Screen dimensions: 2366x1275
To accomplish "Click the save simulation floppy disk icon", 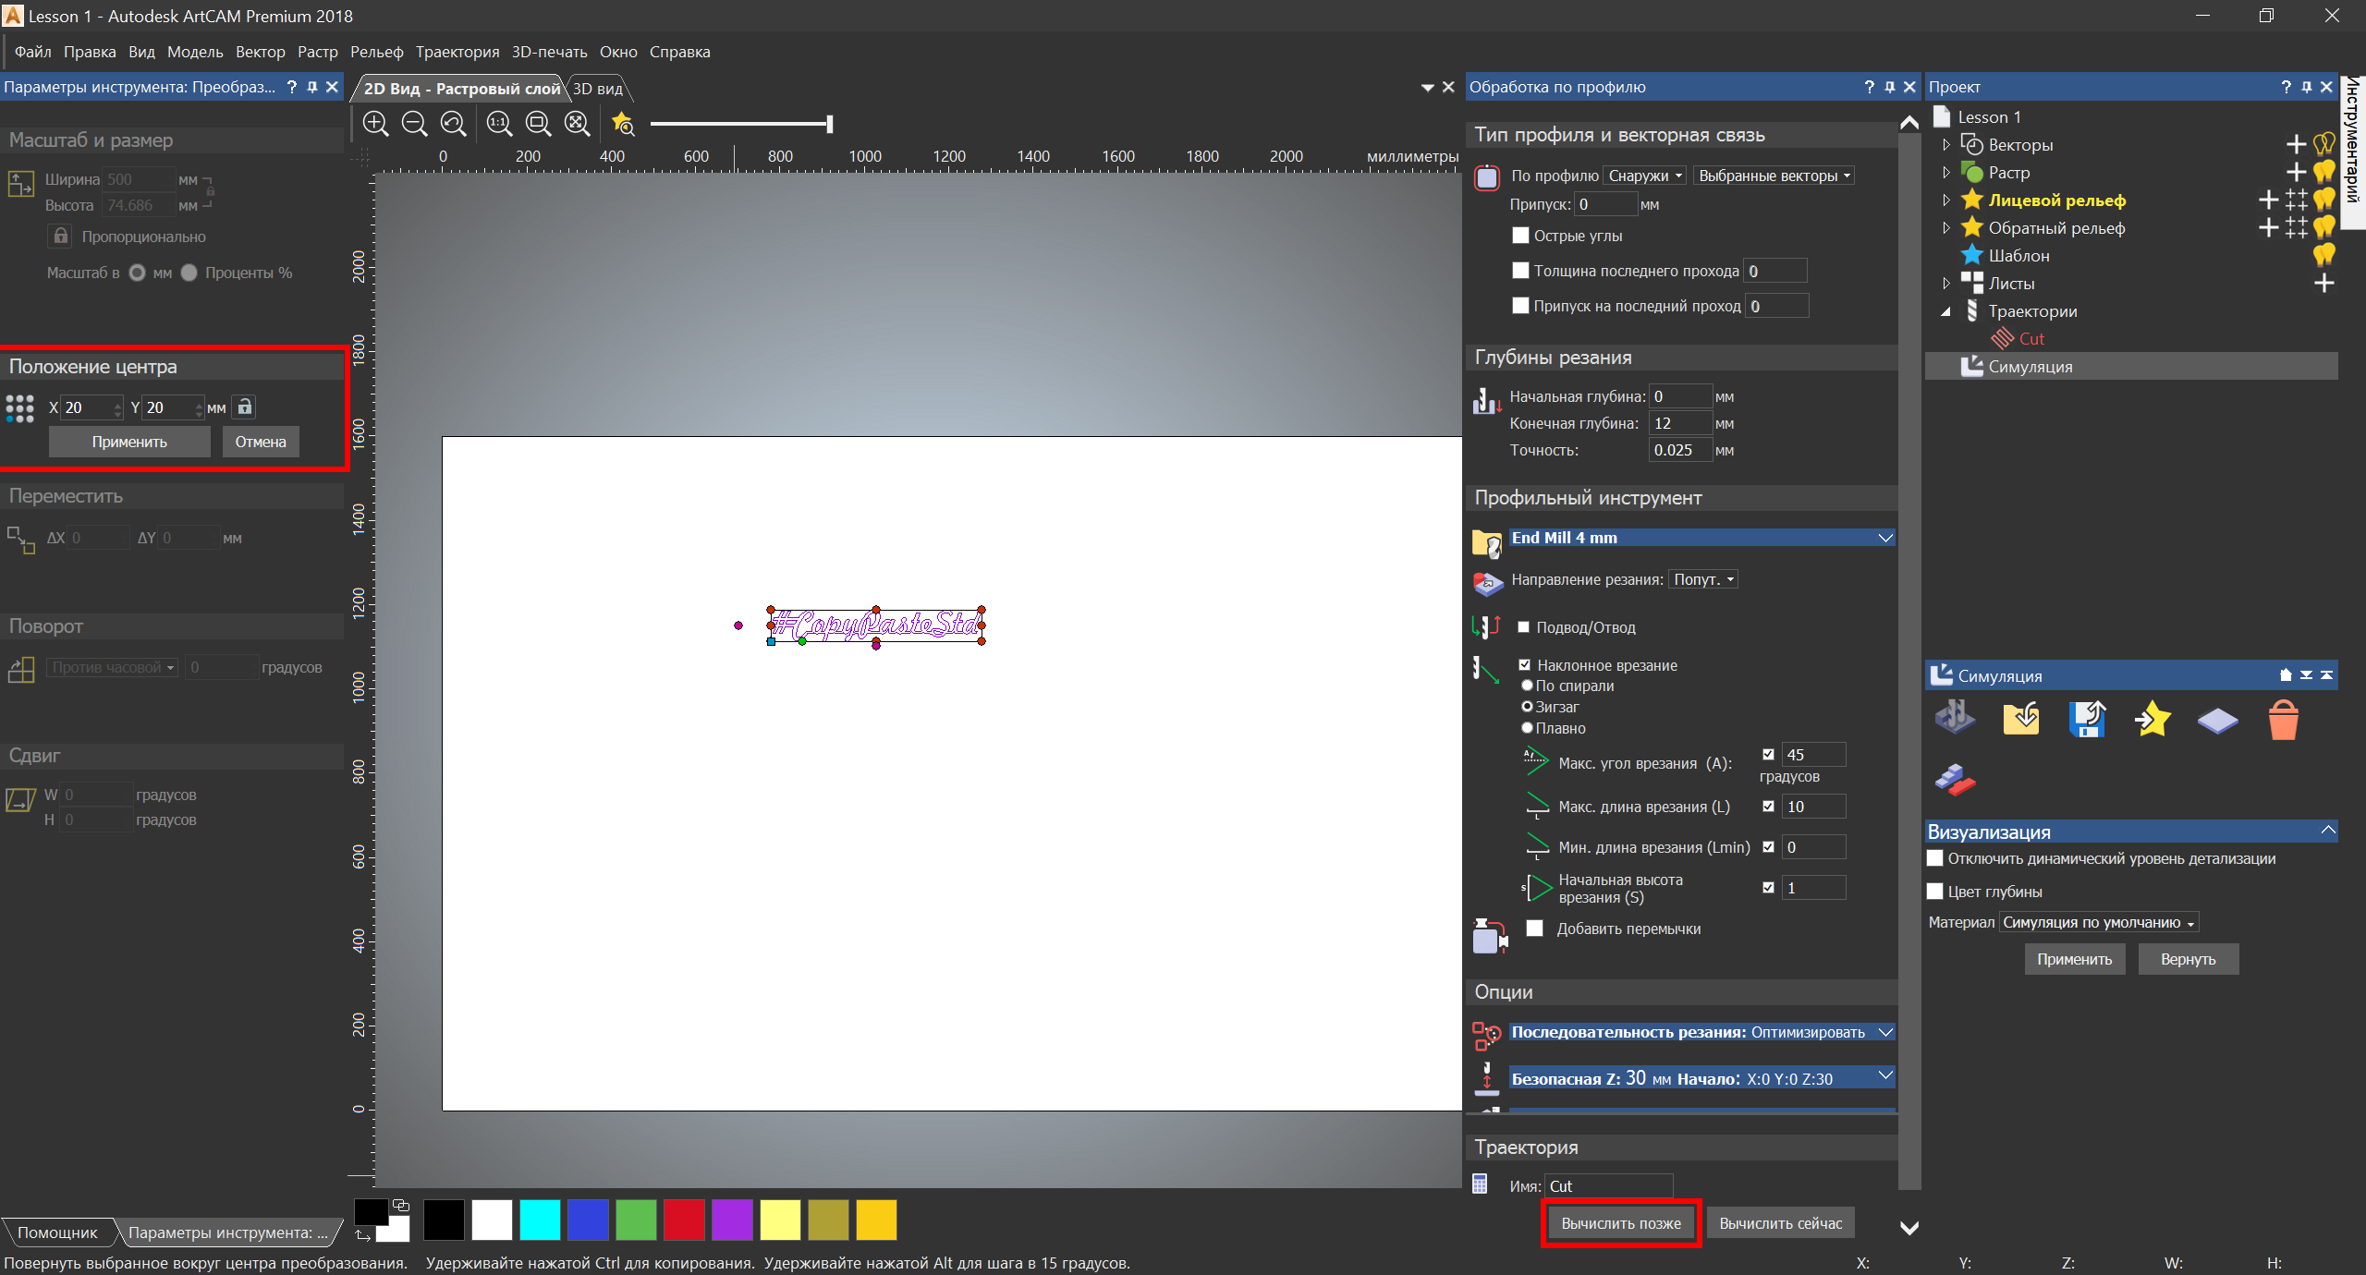I will (x=2087, y=720).
